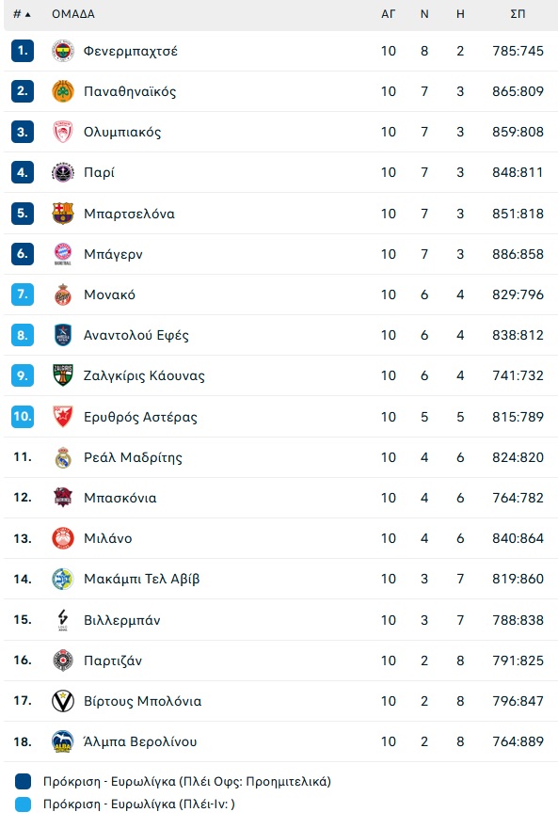558x828 pixels.
Task: Sort standings by Ν wins header
Action: (x=424, y=14)
